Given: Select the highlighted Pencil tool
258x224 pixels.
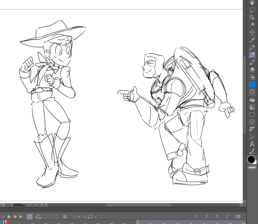Looking at the screenshot, I should [x=252, y=55].
